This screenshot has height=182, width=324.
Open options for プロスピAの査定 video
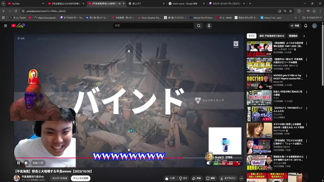point(307,141)
